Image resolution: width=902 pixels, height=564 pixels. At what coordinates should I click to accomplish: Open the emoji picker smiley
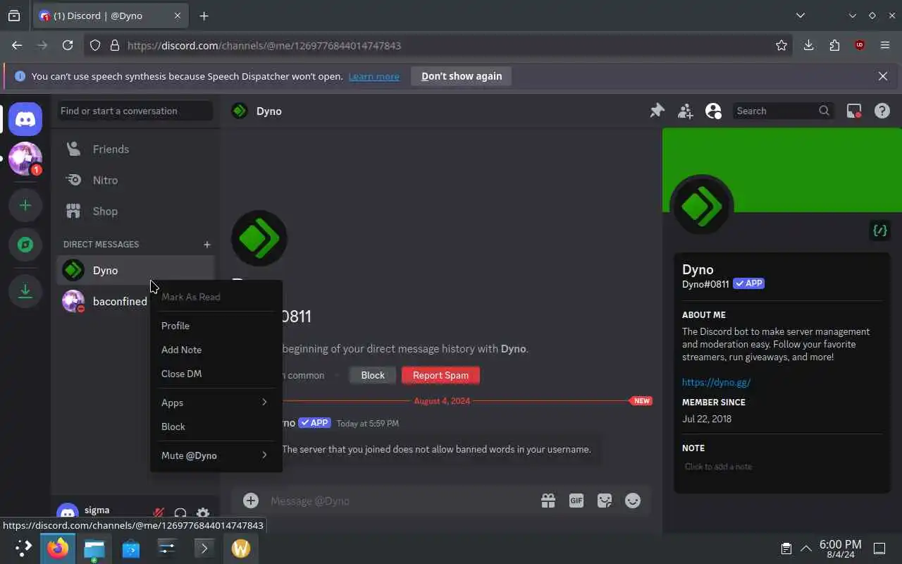pos(633,501)
